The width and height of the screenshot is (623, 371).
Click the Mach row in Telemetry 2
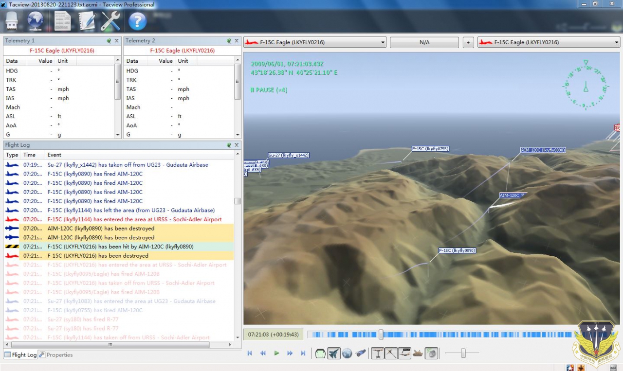coord(180,107)
